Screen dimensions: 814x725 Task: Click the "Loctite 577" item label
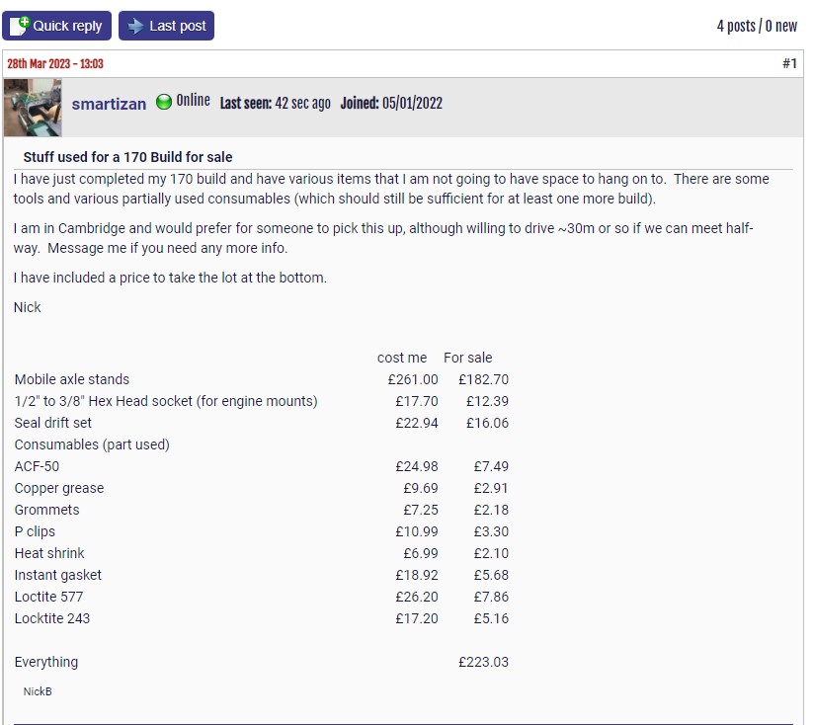point(48,597)
